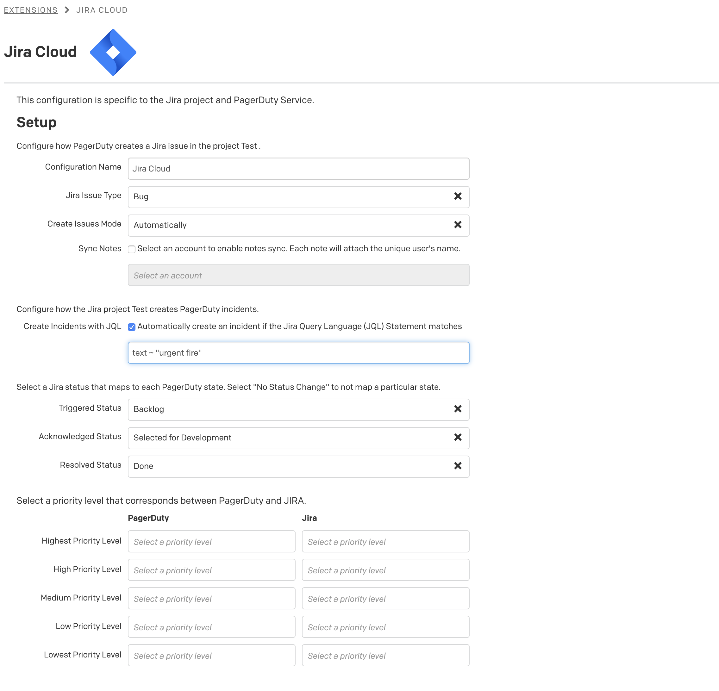Uncheck Create Incidents with JQL checkbox
The image size is (719, 691).
coord(132,327)
